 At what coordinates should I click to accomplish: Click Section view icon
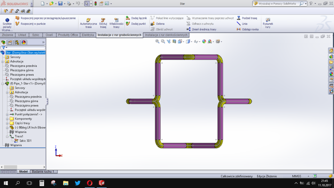coord(174,41)
